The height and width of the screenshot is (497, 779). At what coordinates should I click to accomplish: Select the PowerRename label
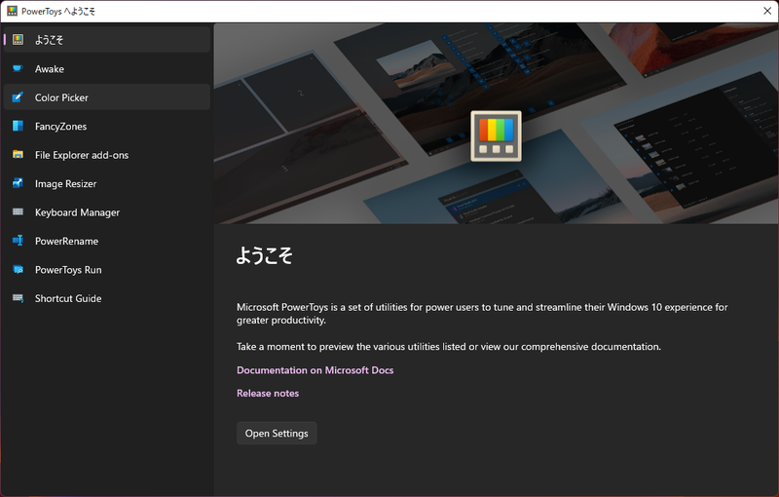tap(66, 241)
